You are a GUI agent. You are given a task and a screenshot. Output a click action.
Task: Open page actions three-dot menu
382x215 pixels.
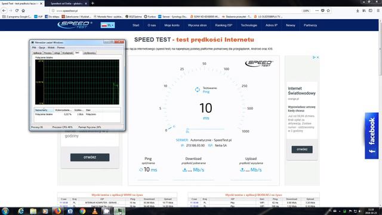tap(317, 11)
